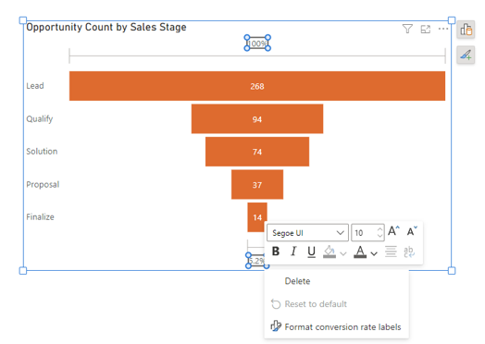Increase font size with large A icon

[393, 231]
